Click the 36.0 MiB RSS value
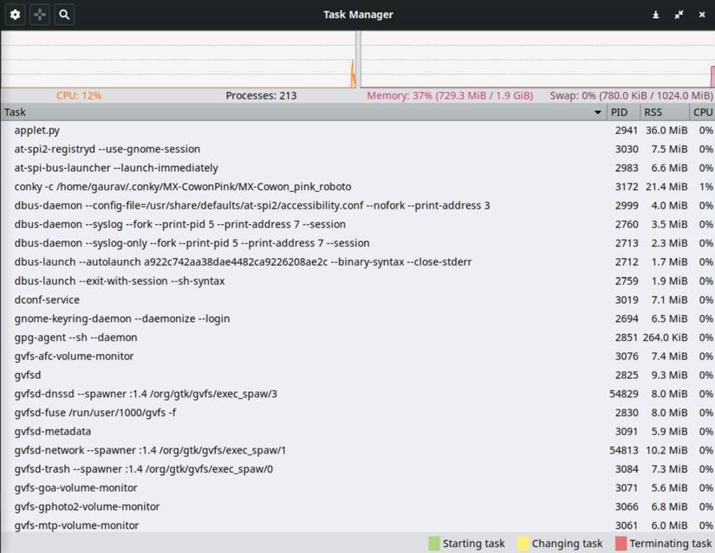This screenshot has height=553, width=715. pyautogui.click(x=666, y=131)
